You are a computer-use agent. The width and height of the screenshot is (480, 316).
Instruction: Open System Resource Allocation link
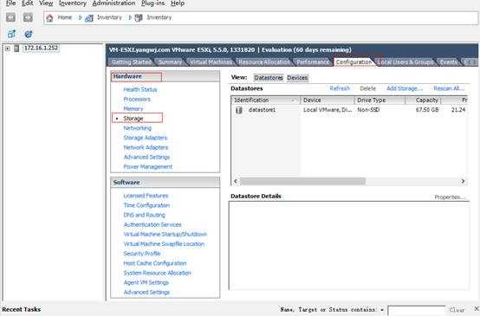158,273
